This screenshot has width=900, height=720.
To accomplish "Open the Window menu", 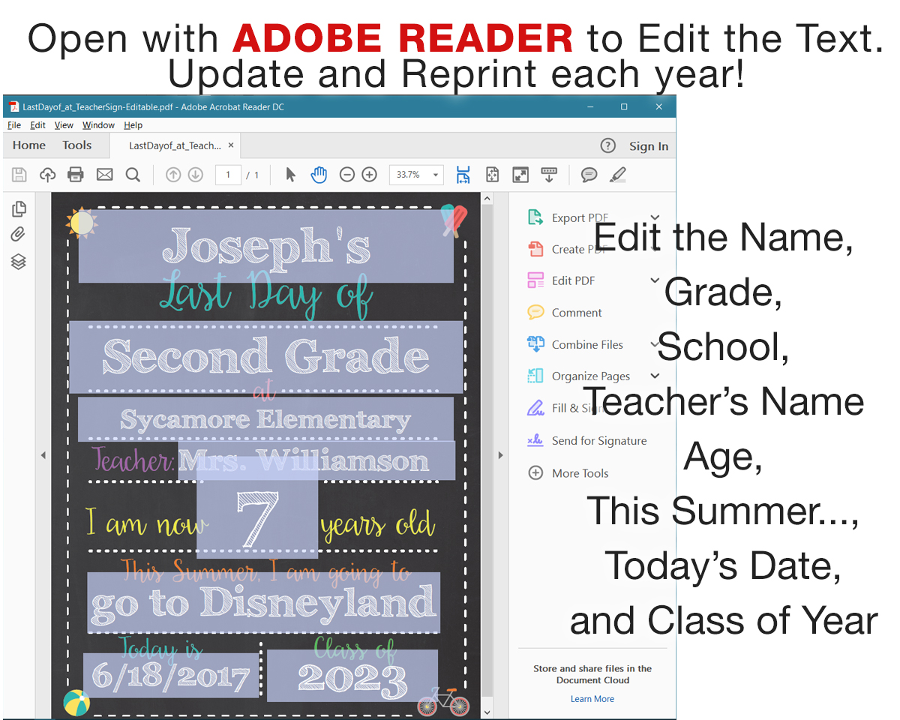I will tap(98, 125).
